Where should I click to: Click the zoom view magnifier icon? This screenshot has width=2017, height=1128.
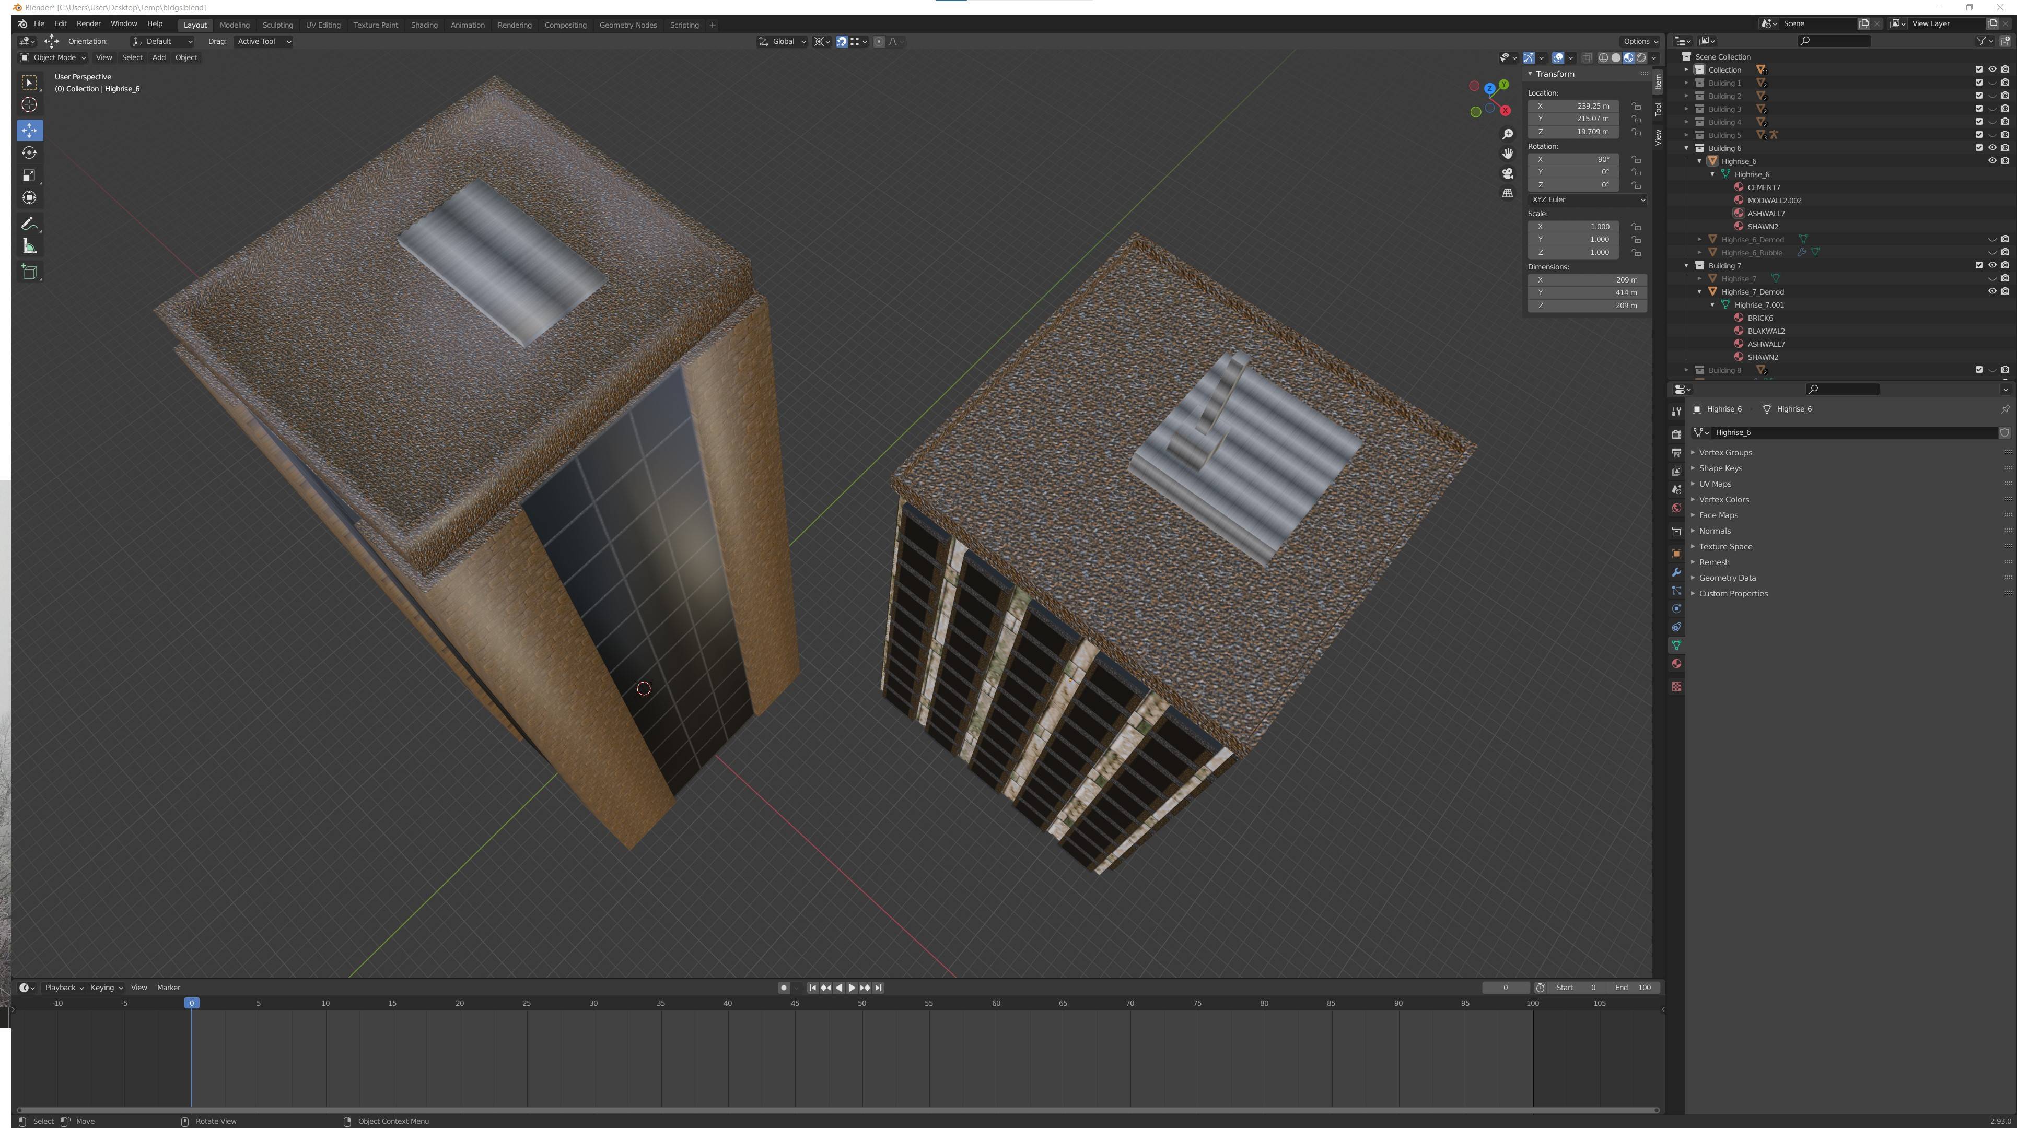tap(1507, 135)
